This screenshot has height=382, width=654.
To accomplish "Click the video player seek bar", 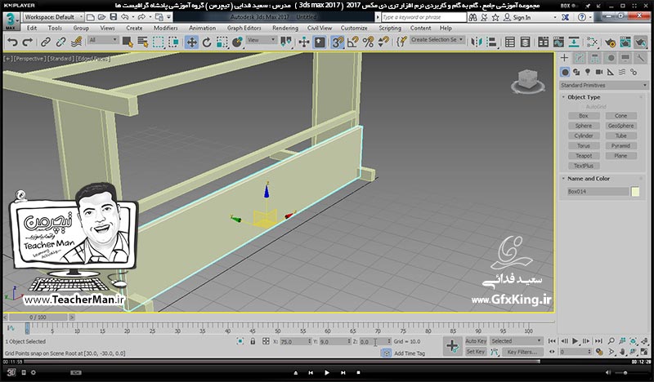I will pos(327,362).
